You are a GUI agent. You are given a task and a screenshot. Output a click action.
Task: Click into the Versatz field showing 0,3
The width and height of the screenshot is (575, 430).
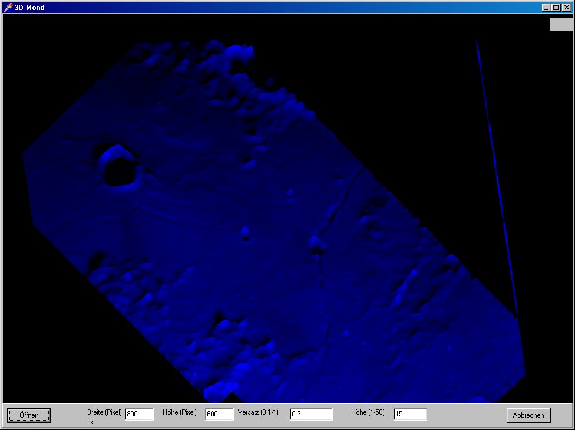coord(311,415)
